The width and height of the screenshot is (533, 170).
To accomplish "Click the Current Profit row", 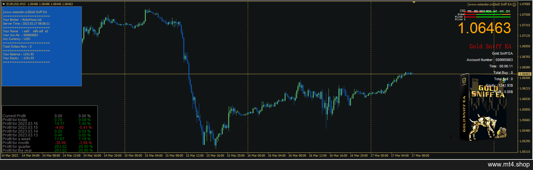I will click(47, 116).
